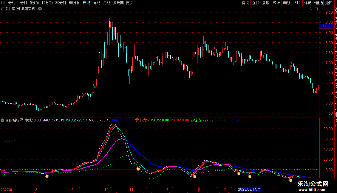
Task: Click the 零上强 indicator label
Action: (142, 120)
